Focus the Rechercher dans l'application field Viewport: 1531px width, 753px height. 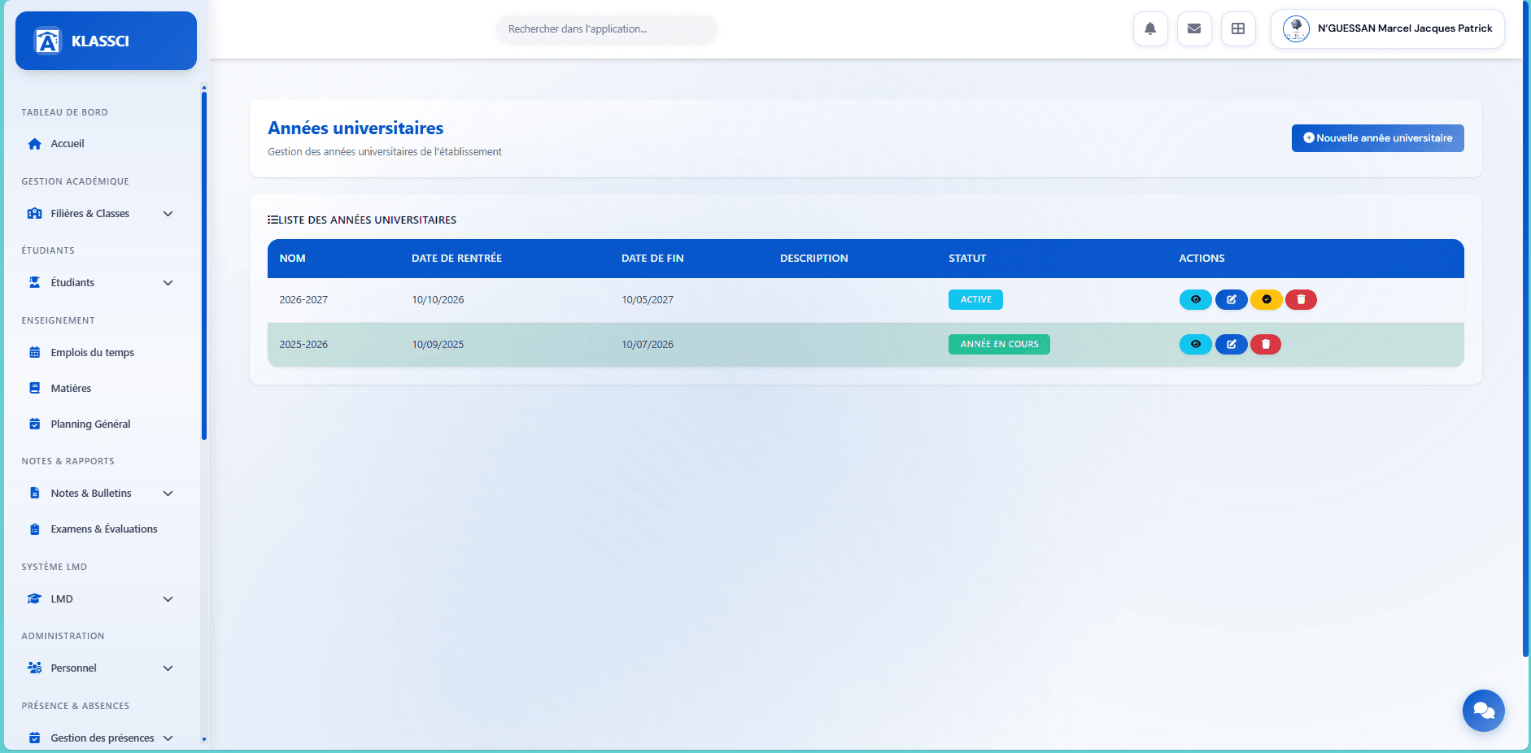[x=606, y=29]
